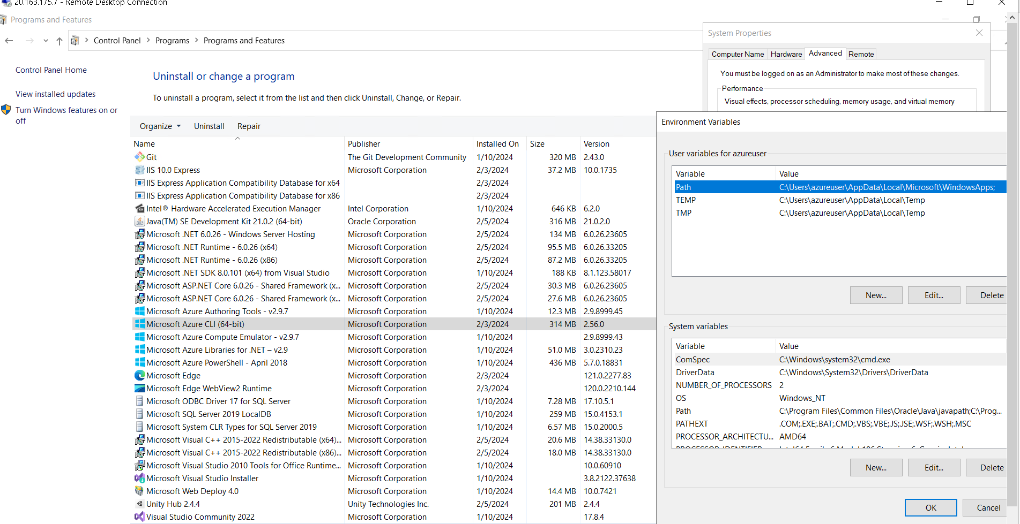Switch to the Computer Name tab
Screen dimensions: 1020x524
tap(738, 54)
